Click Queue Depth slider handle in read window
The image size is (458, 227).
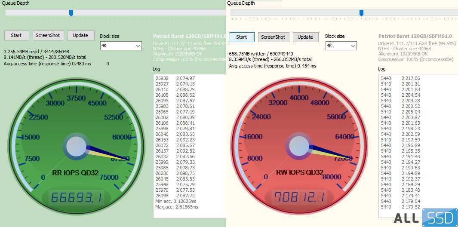pos(71,13)
